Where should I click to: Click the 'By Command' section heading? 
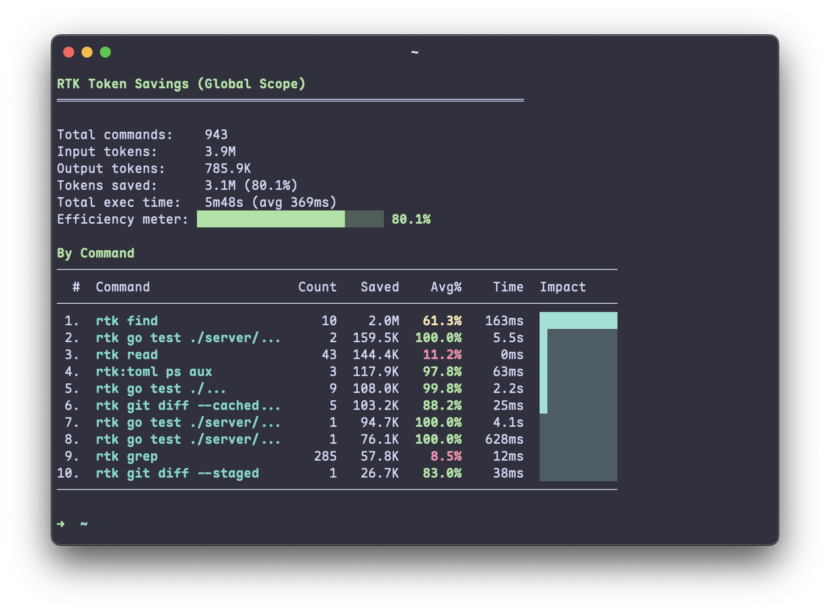(96, 253)
